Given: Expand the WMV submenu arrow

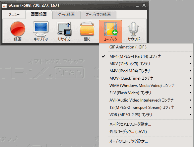Looking at the screenshot, I should (190, 86).
